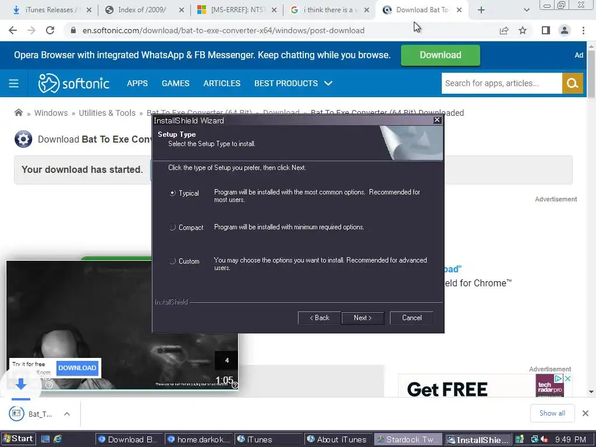This screenshot has width=596, height=447.
Task: Click blue DOWNLOAD button on video ad
Action: [x=77, y=368]
